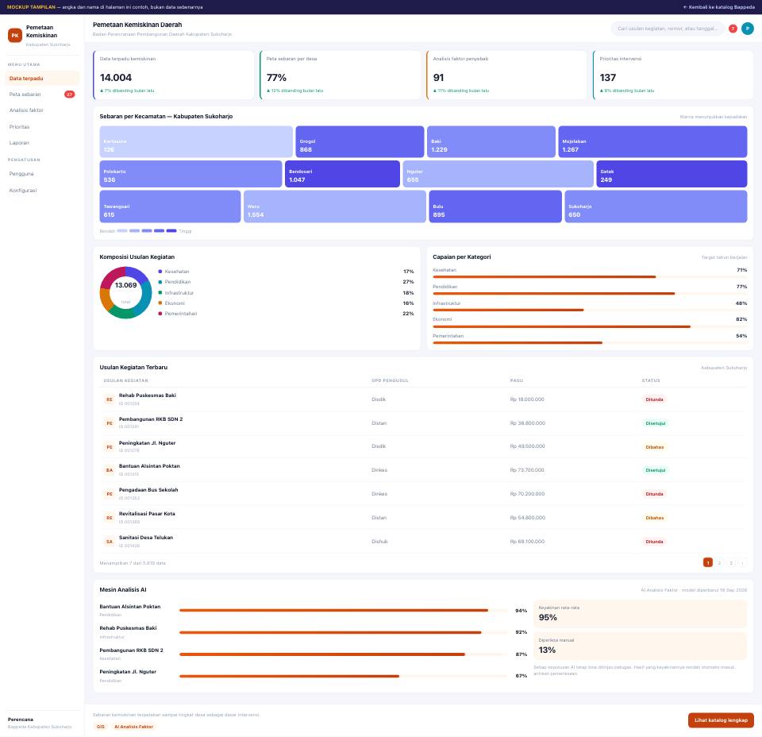Click Bantuan Alsintan Poktan 94% confidence bar
Viewport: 762px width, 737px height.
pos(343,610)
